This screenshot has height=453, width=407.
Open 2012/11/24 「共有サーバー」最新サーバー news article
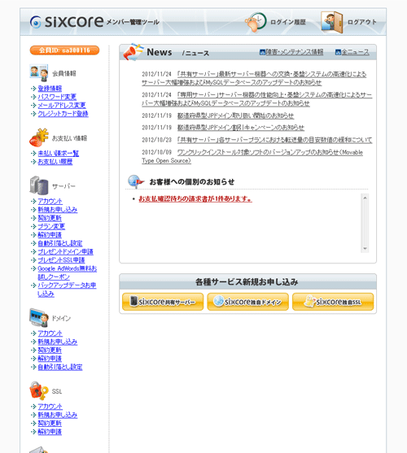[254, 78]
